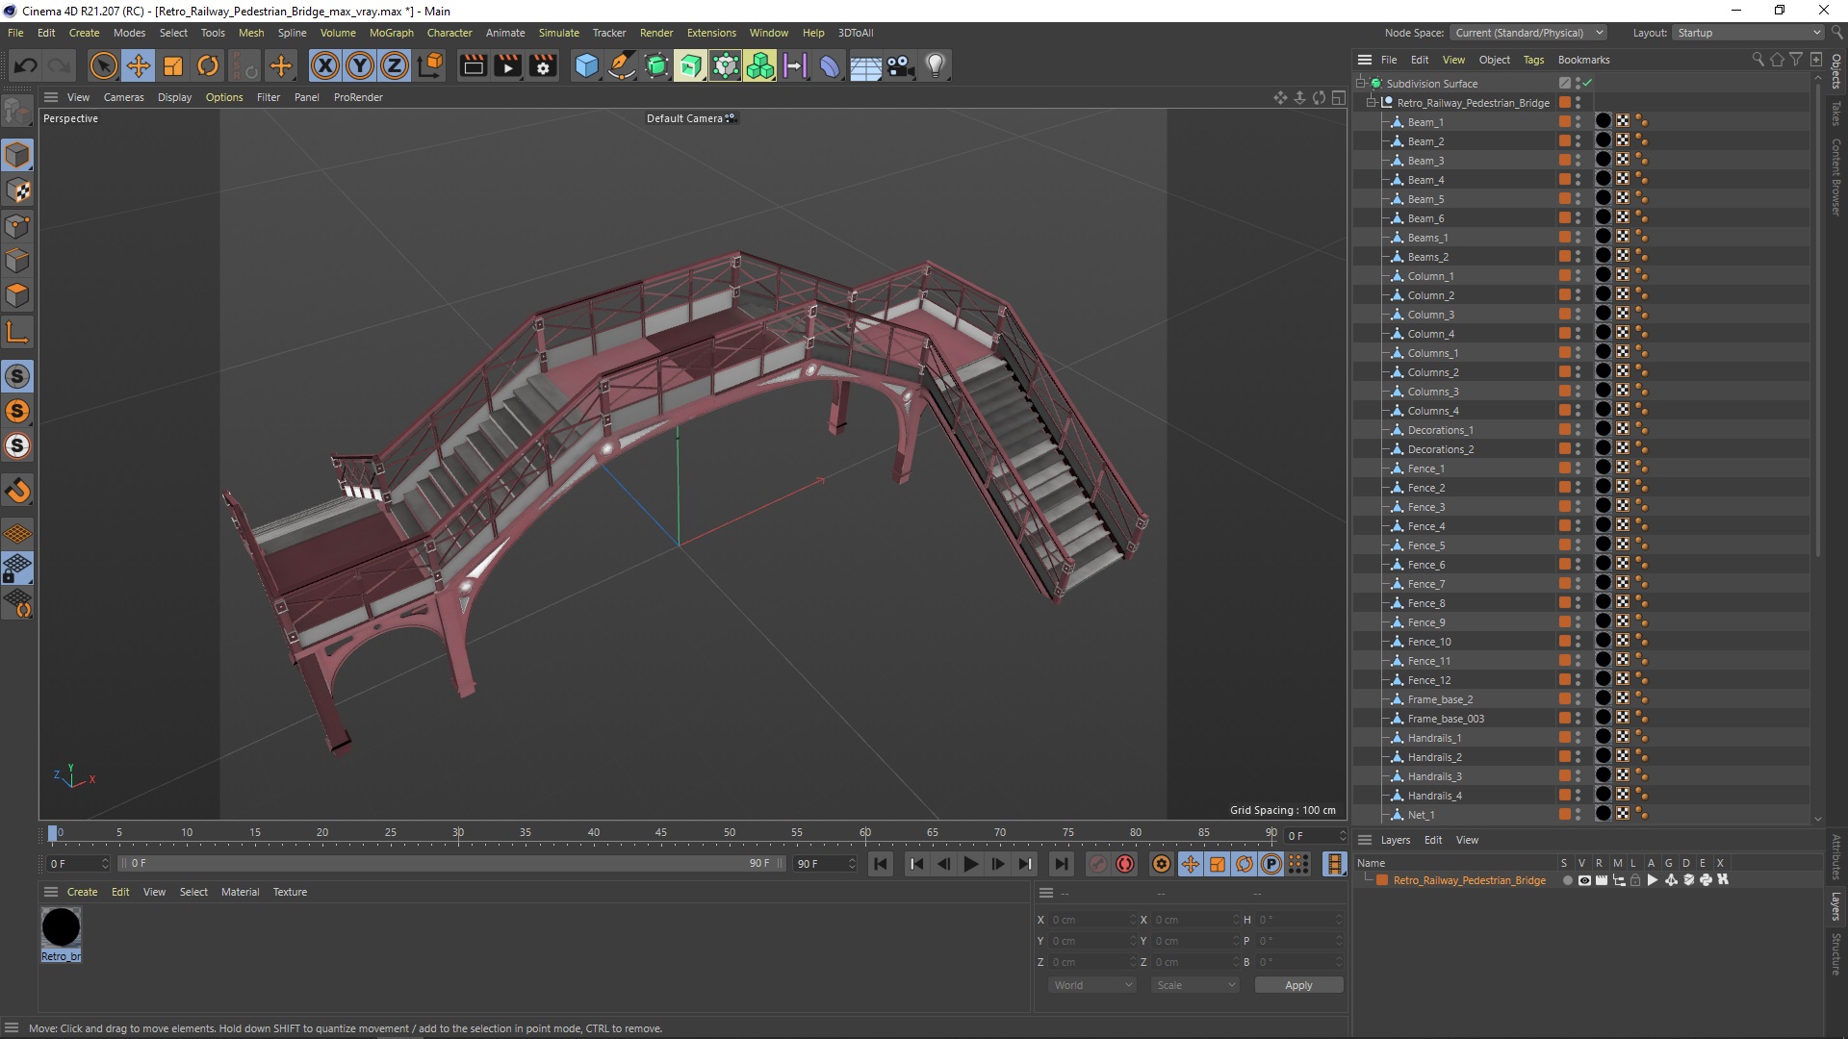Open the MoGraph menu
Viewport: 1848px width, 1039px height.
(x=391, y=33)
